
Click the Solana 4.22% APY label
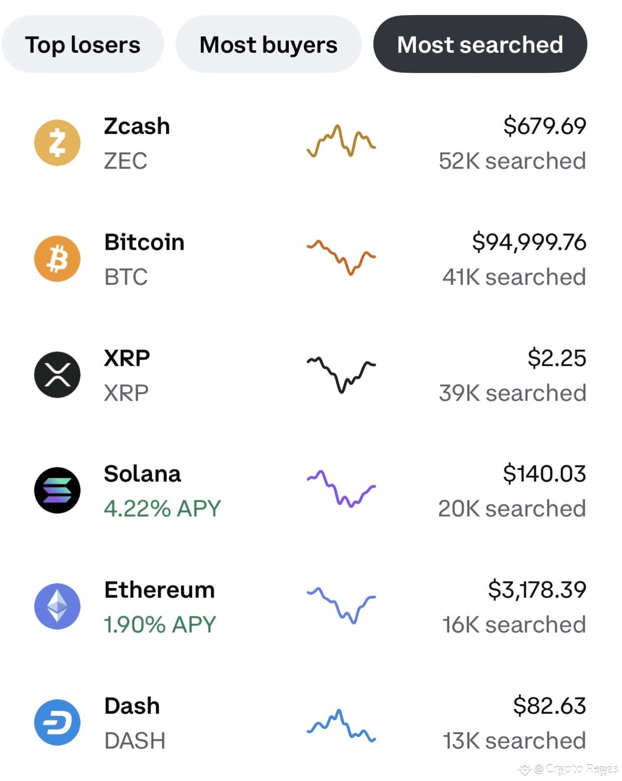(162, 508)
